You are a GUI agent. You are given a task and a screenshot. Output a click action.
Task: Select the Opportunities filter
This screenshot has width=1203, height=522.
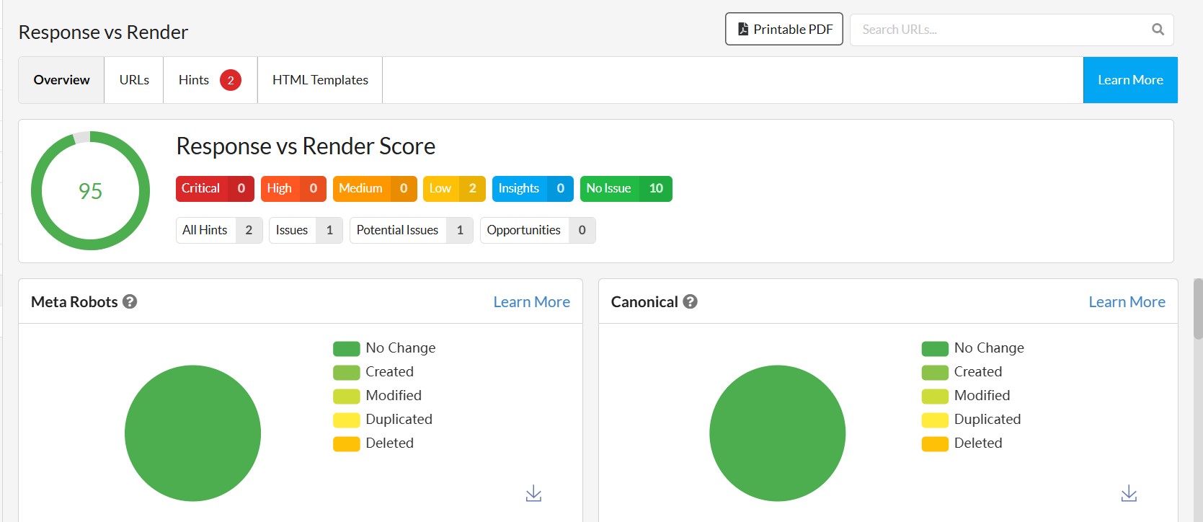(x=538, y=230)
